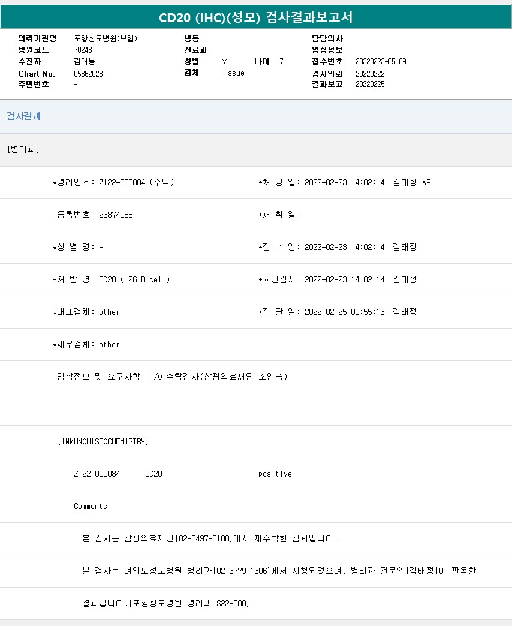
Task: Click the '*세부검체: other' row
Action: [86, 344]
